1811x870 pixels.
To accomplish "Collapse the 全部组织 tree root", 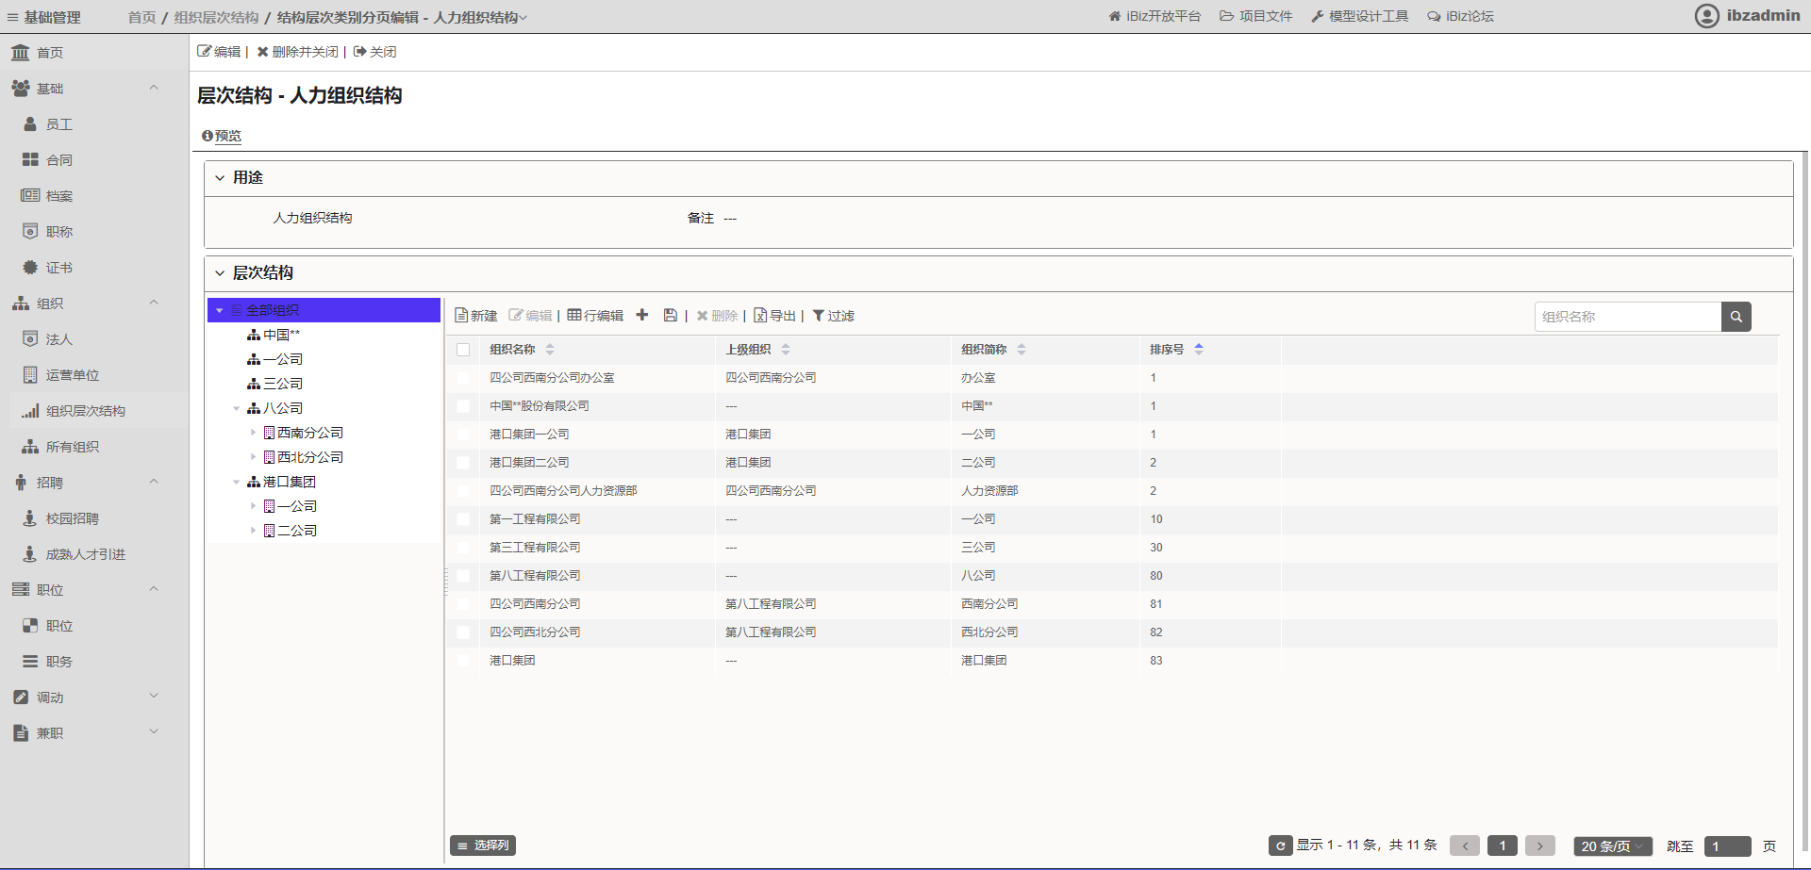I will coord(220,310).
